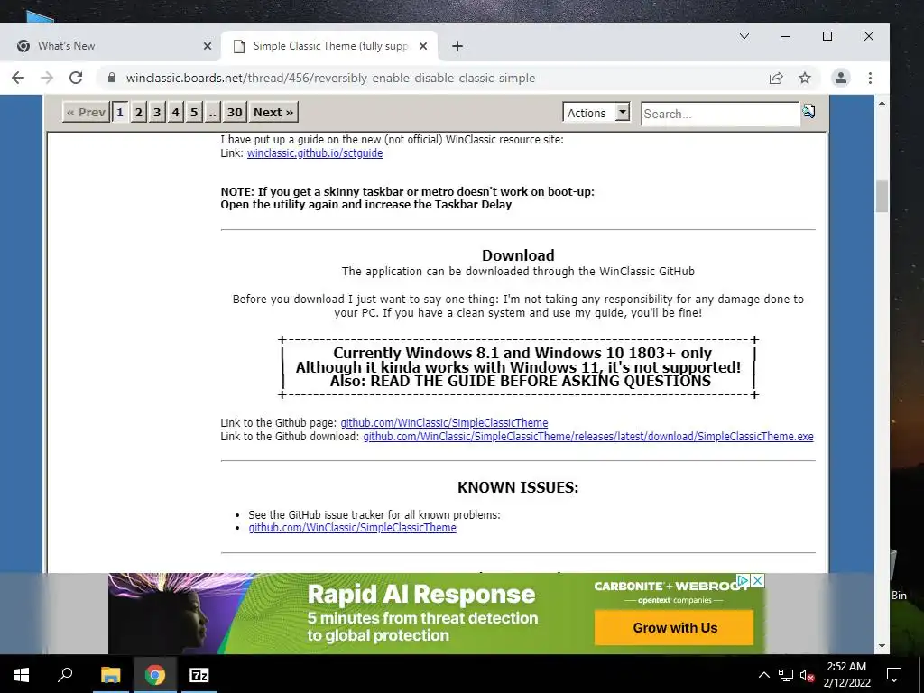Open the Windows Start menu
The image size is (924, 693).
click(22, 675)
